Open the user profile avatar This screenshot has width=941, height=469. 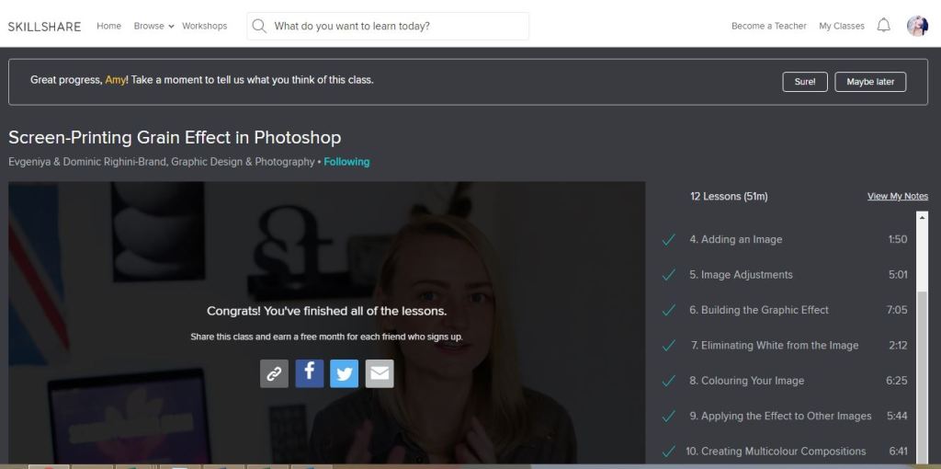(917, 26)
